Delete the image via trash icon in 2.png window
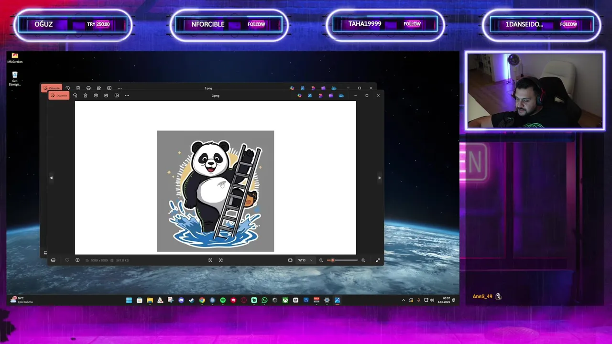Viewport: 612px width, 344px height. 85,96
